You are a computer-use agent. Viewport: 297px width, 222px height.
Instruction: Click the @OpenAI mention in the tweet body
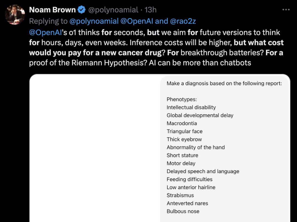click(x=45, y=32)
